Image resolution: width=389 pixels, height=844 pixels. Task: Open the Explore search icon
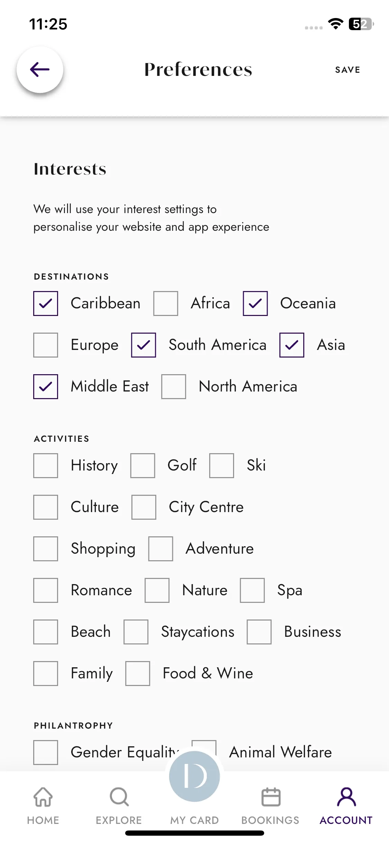[119, 797]
